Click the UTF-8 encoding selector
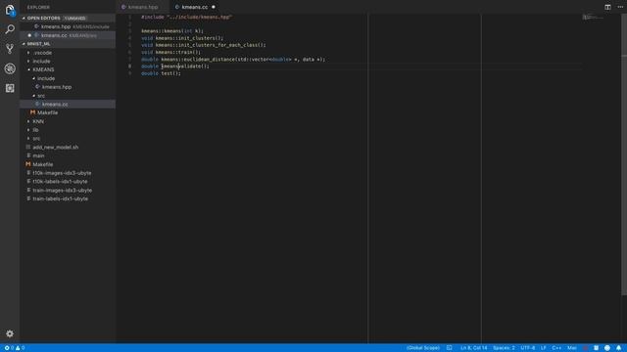Image resolution: width=627 pixels, height=352 pixels. 528,348
